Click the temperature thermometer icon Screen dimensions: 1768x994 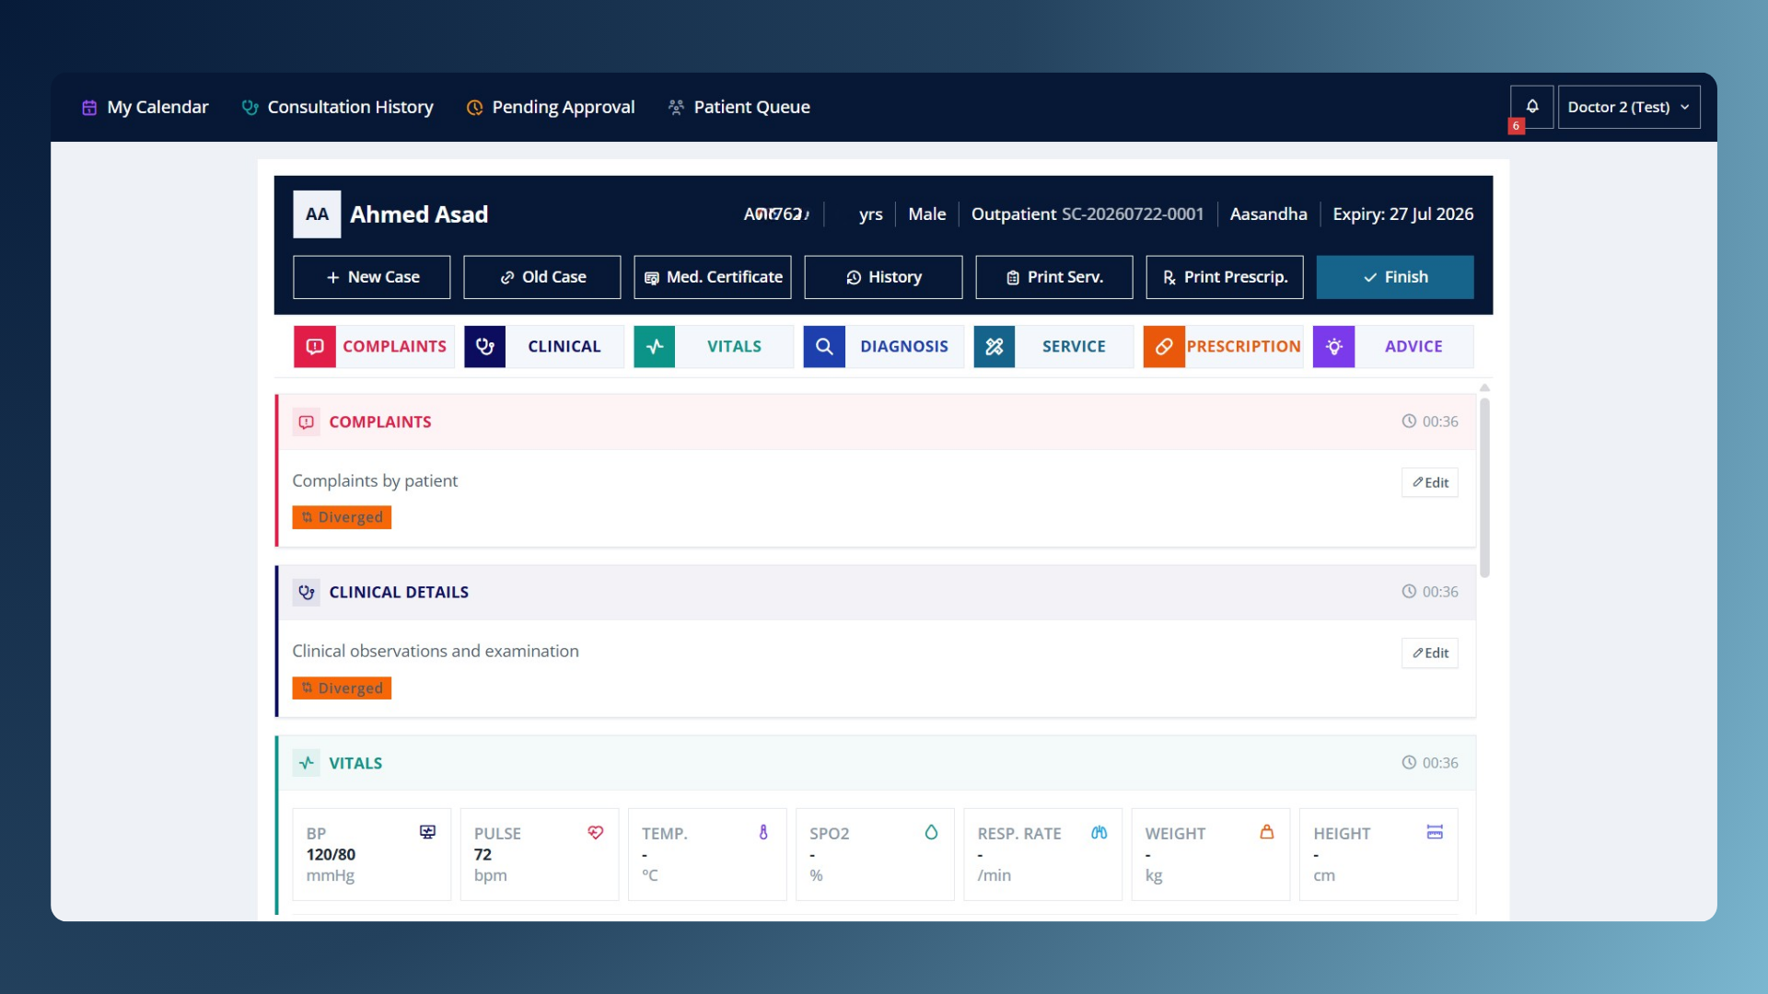click(763, 832)
